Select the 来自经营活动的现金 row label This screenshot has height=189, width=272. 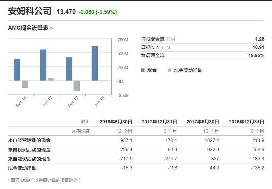pyautogui.click(x=29, y=140)
